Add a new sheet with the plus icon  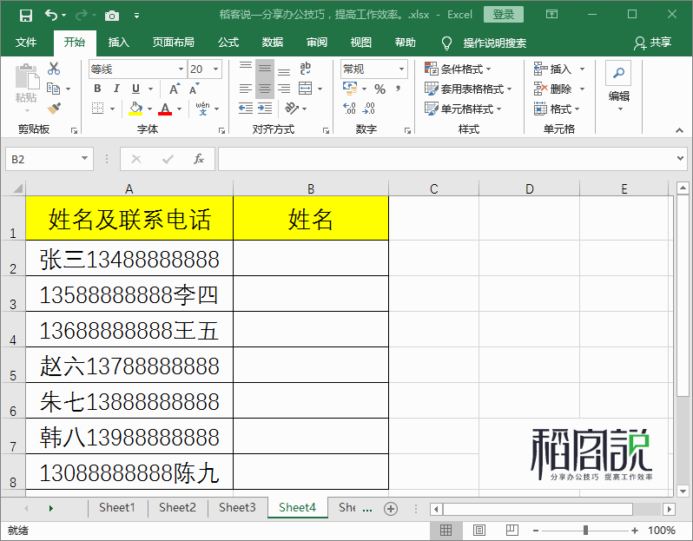click(x=391, y=508)
